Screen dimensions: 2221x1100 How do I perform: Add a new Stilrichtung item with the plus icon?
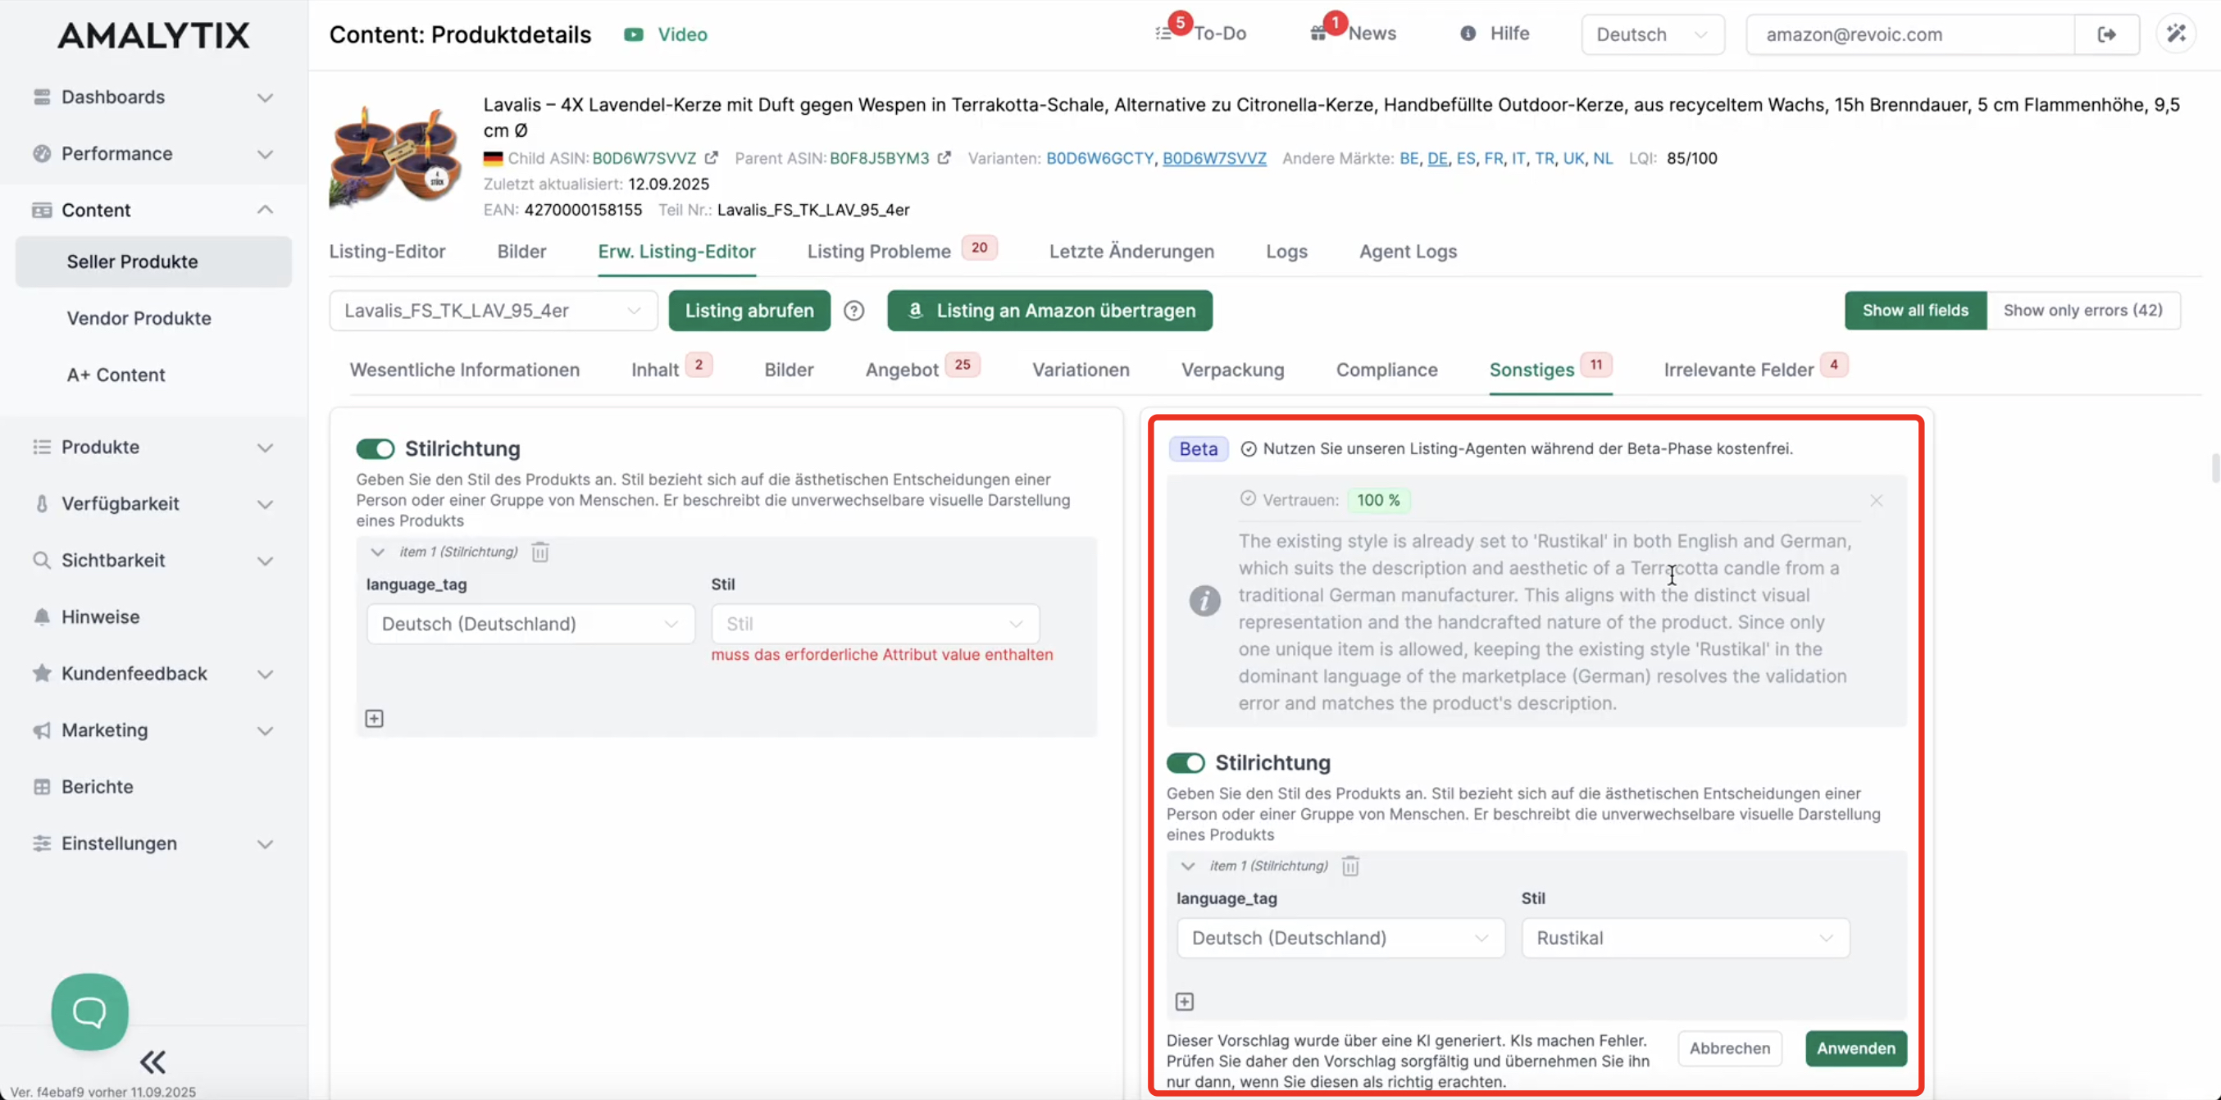click(374, 717)
